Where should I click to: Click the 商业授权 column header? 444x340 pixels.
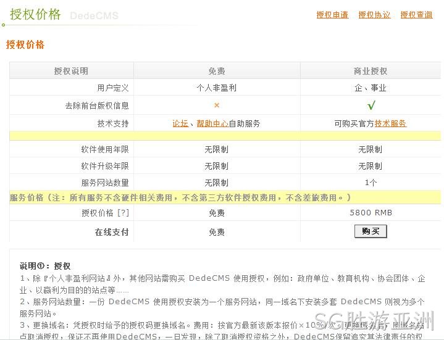pos(371,71)
